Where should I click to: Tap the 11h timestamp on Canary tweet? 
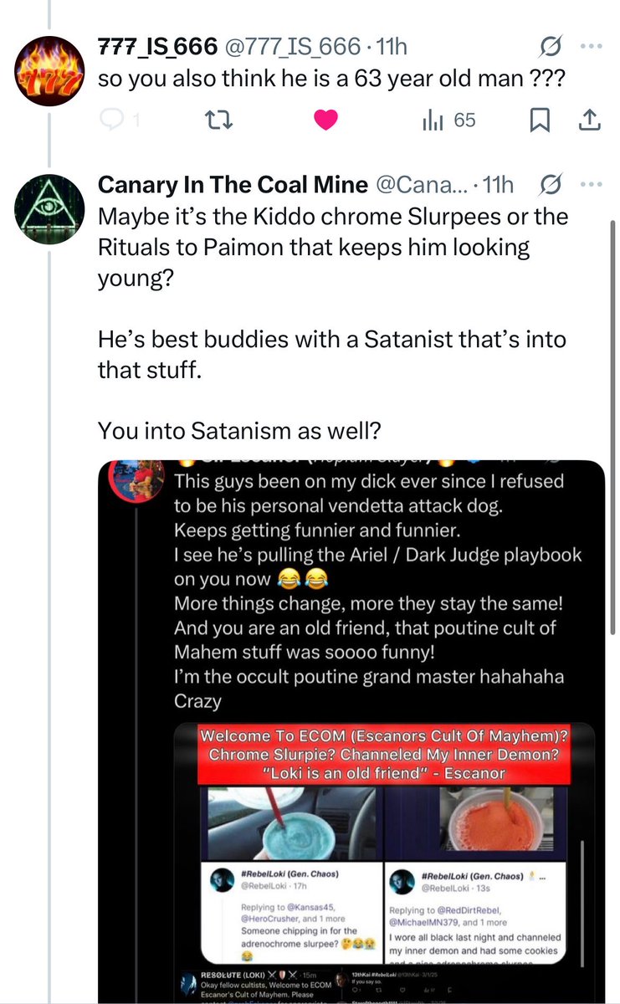click(498, 185)
